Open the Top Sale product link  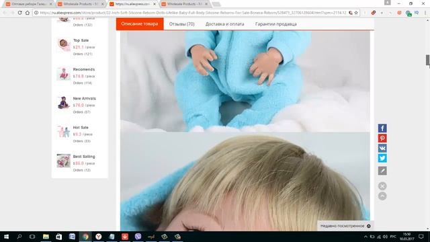(81, 40)
